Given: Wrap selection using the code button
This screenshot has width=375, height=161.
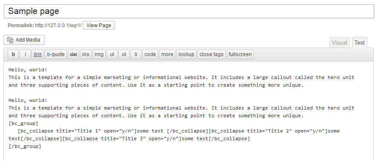Looking at the screenshot, I should point(150,54).
